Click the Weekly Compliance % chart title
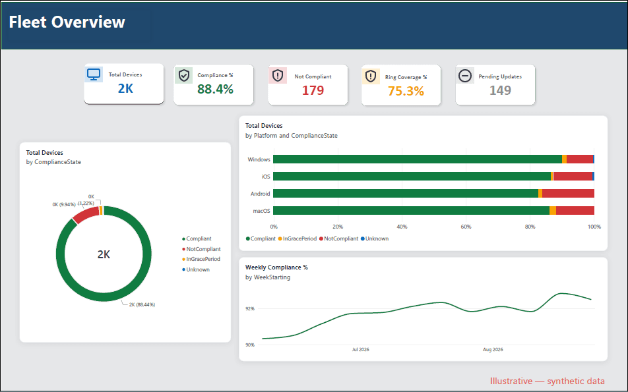This screenshot has width=628, height=392. click(x=276, y=267)
